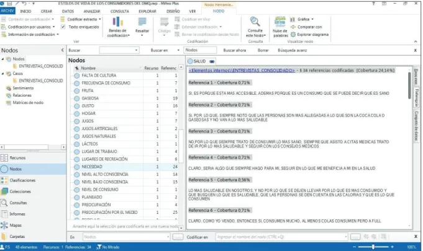Select Relaciones in the node tree
The width and height of the screenshot is (423, 251).
[x=22, y=95]
